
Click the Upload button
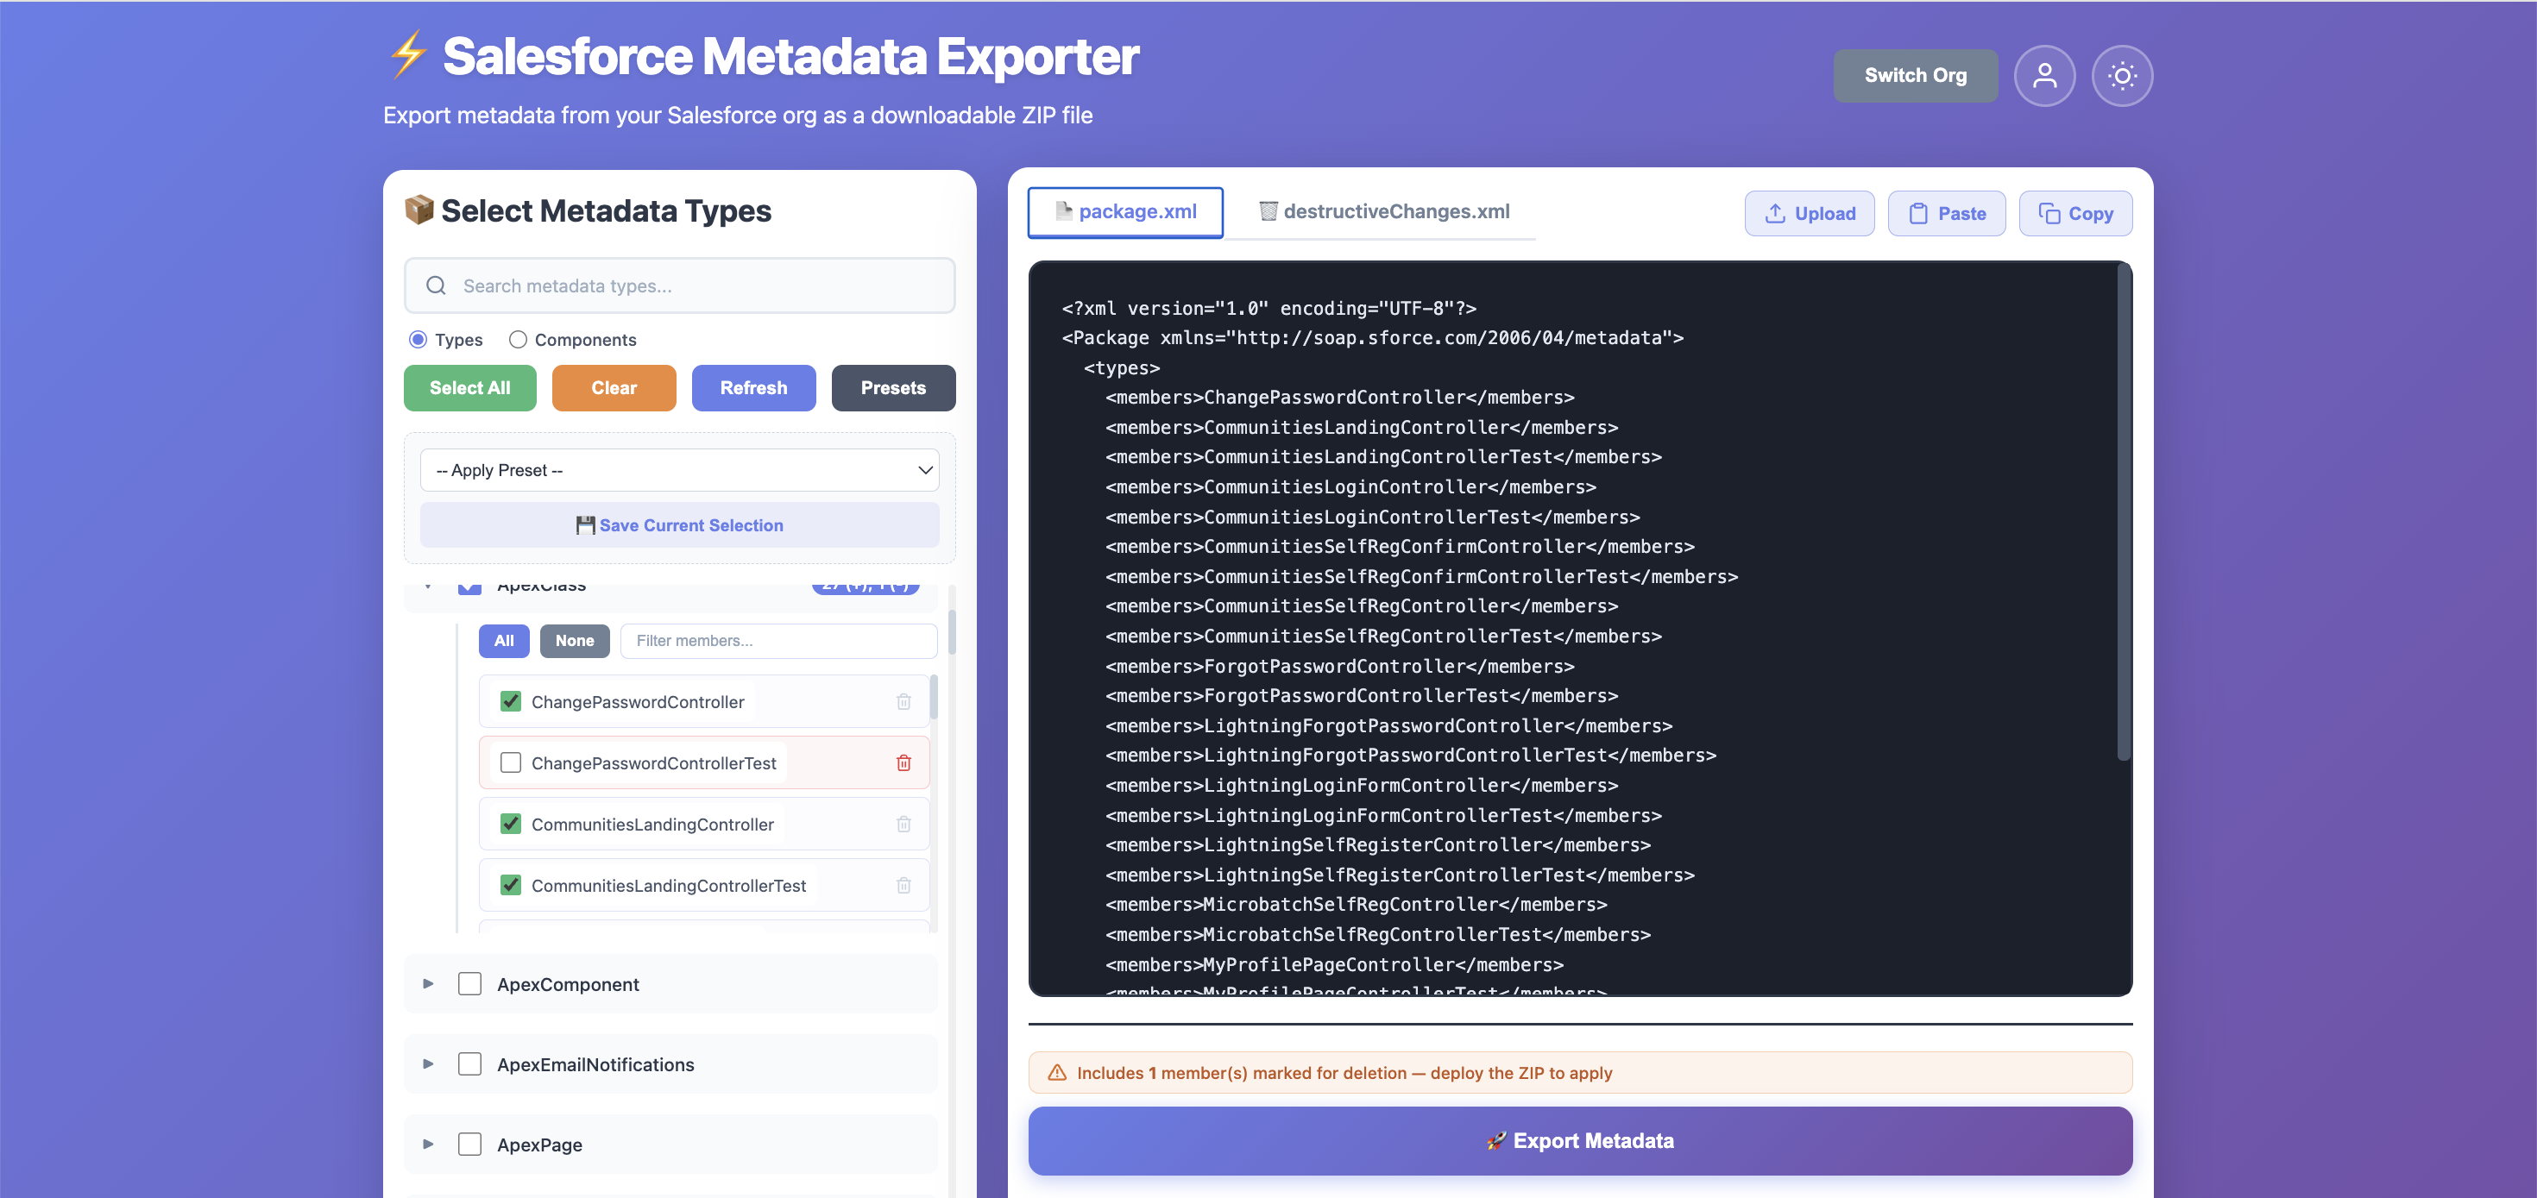click(x=1810, y=214)
